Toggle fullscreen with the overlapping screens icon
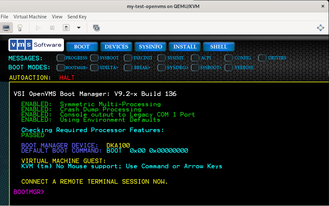The width and height of the screenshot is (329, 206). [x=96, y=27]
